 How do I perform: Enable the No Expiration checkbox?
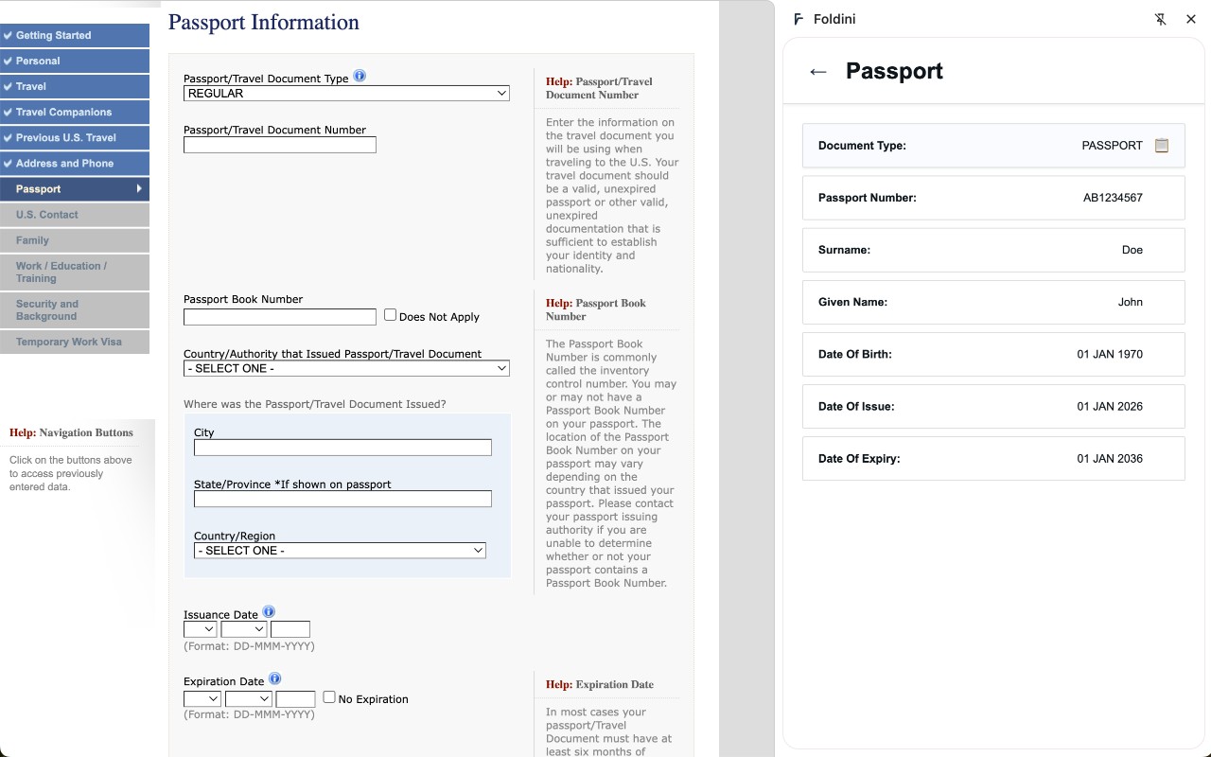pyautogui.click(x=328, y=695)
